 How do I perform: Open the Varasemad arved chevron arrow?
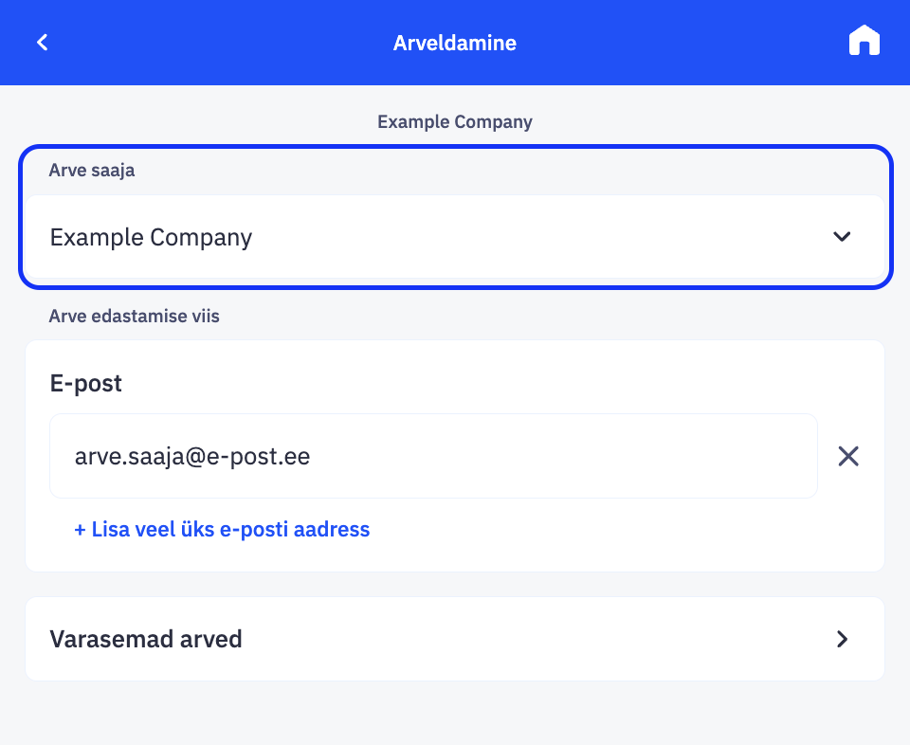tap(842, 639)
